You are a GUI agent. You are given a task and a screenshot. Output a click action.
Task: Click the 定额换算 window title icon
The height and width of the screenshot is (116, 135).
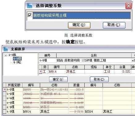tap(6, 49)
